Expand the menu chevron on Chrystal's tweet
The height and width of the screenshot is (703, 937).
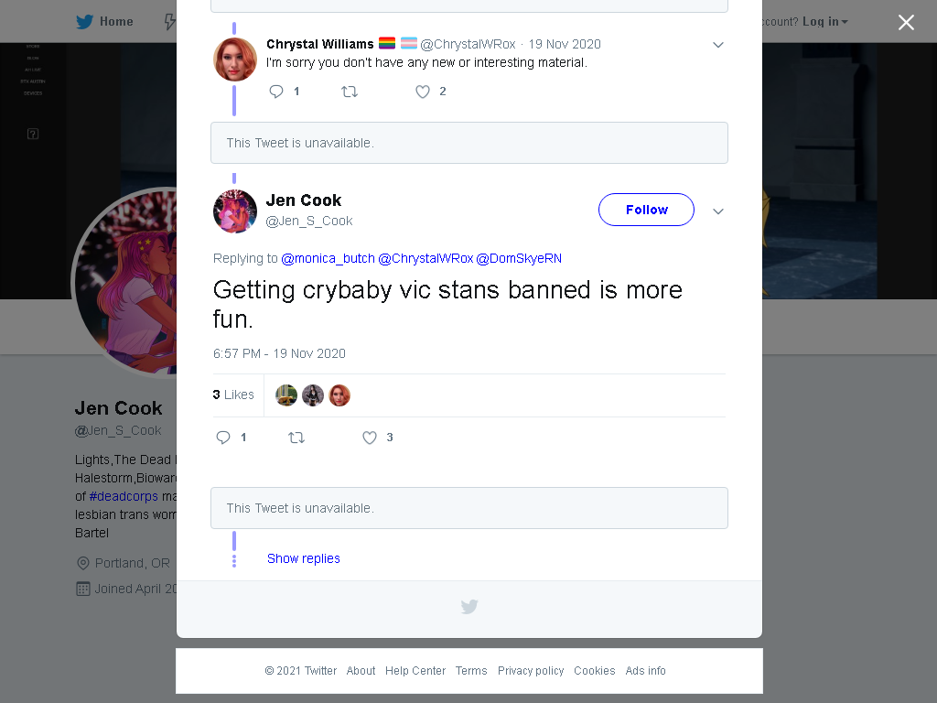pyautogui.click(x=718, y=45)
